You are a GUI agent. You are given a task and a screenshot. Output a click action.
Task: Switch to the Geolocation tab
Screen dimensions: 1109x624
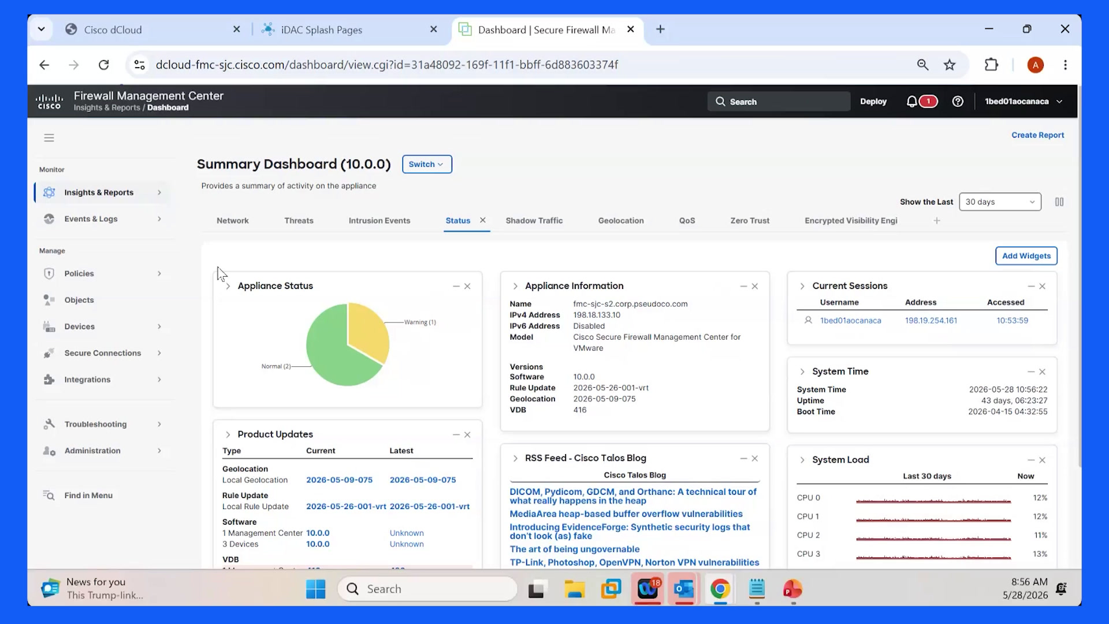click(621, 221)
